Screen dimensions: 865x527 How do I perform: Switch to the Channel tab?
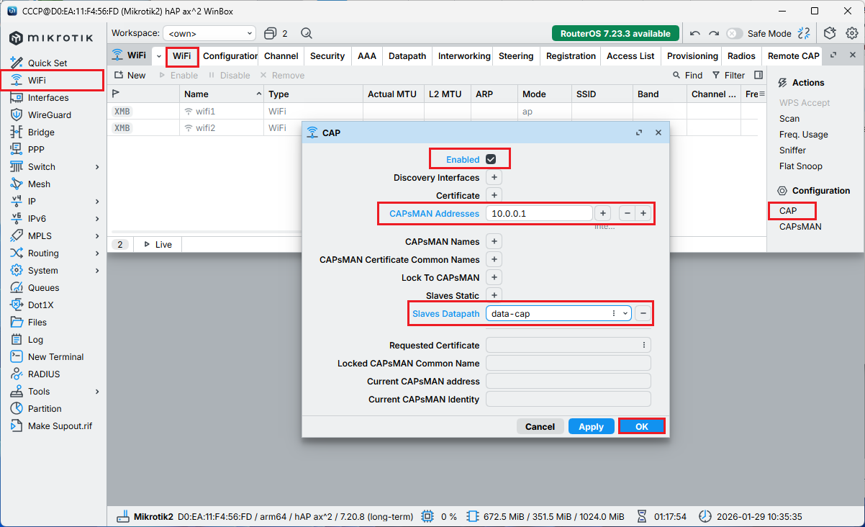[x=281, y=55]
